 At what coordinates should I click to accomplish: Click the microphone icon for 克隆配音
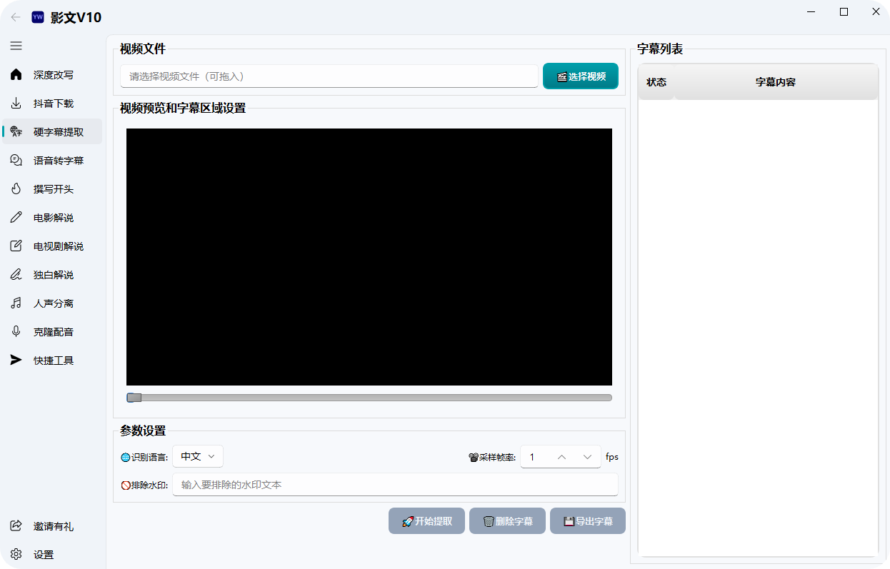point(16,332)
